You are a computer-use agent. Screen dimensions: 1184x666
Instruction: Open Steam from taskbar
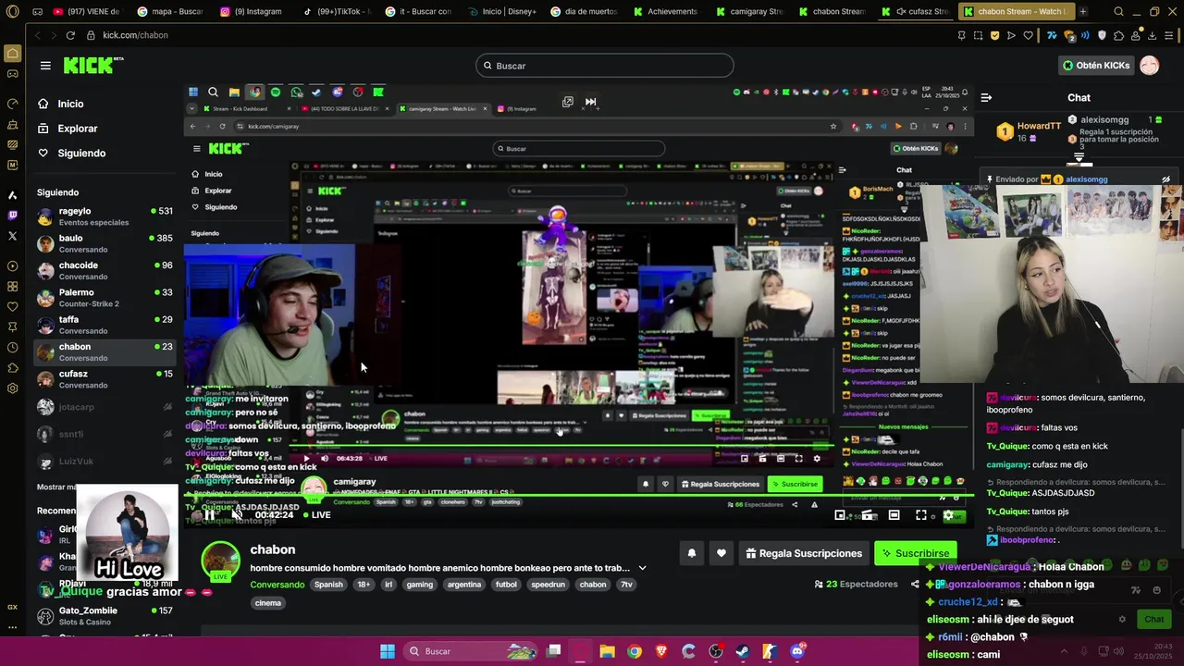[743, 651]
